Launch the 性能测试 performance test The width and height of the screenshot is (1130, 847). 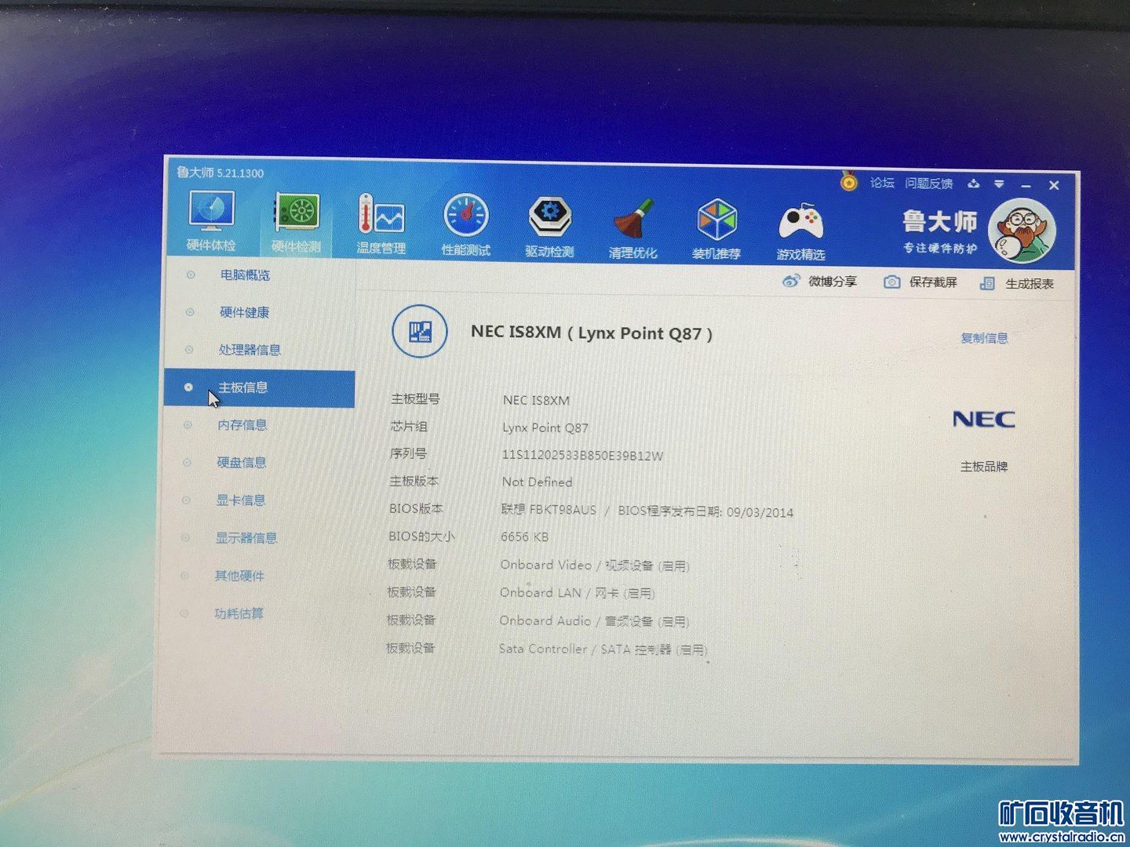(465, 225)
